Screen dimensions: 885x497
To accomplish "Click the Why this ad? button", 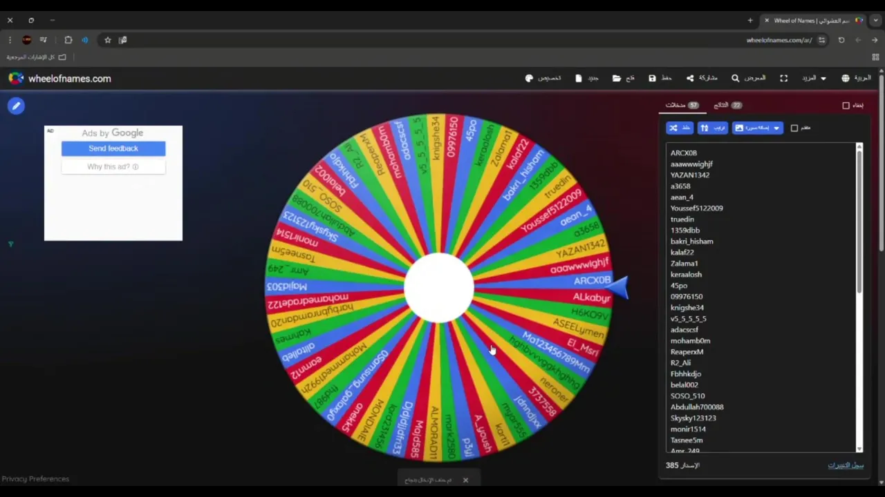I will click(x=113, y=167).
